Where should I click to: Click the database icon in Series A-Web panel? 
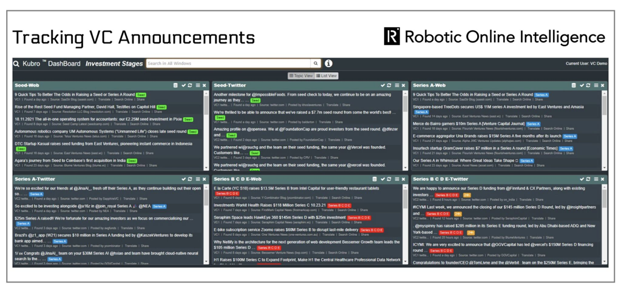pos(574,85)
